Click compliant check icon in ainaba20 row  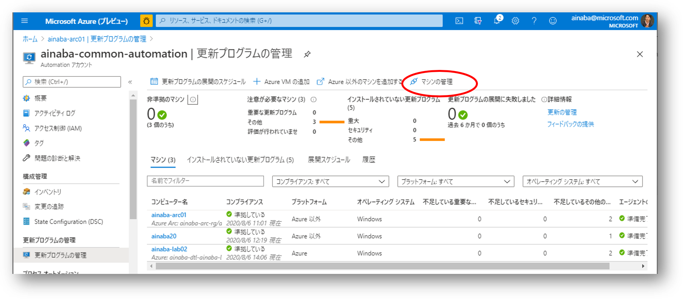point(229,231)
